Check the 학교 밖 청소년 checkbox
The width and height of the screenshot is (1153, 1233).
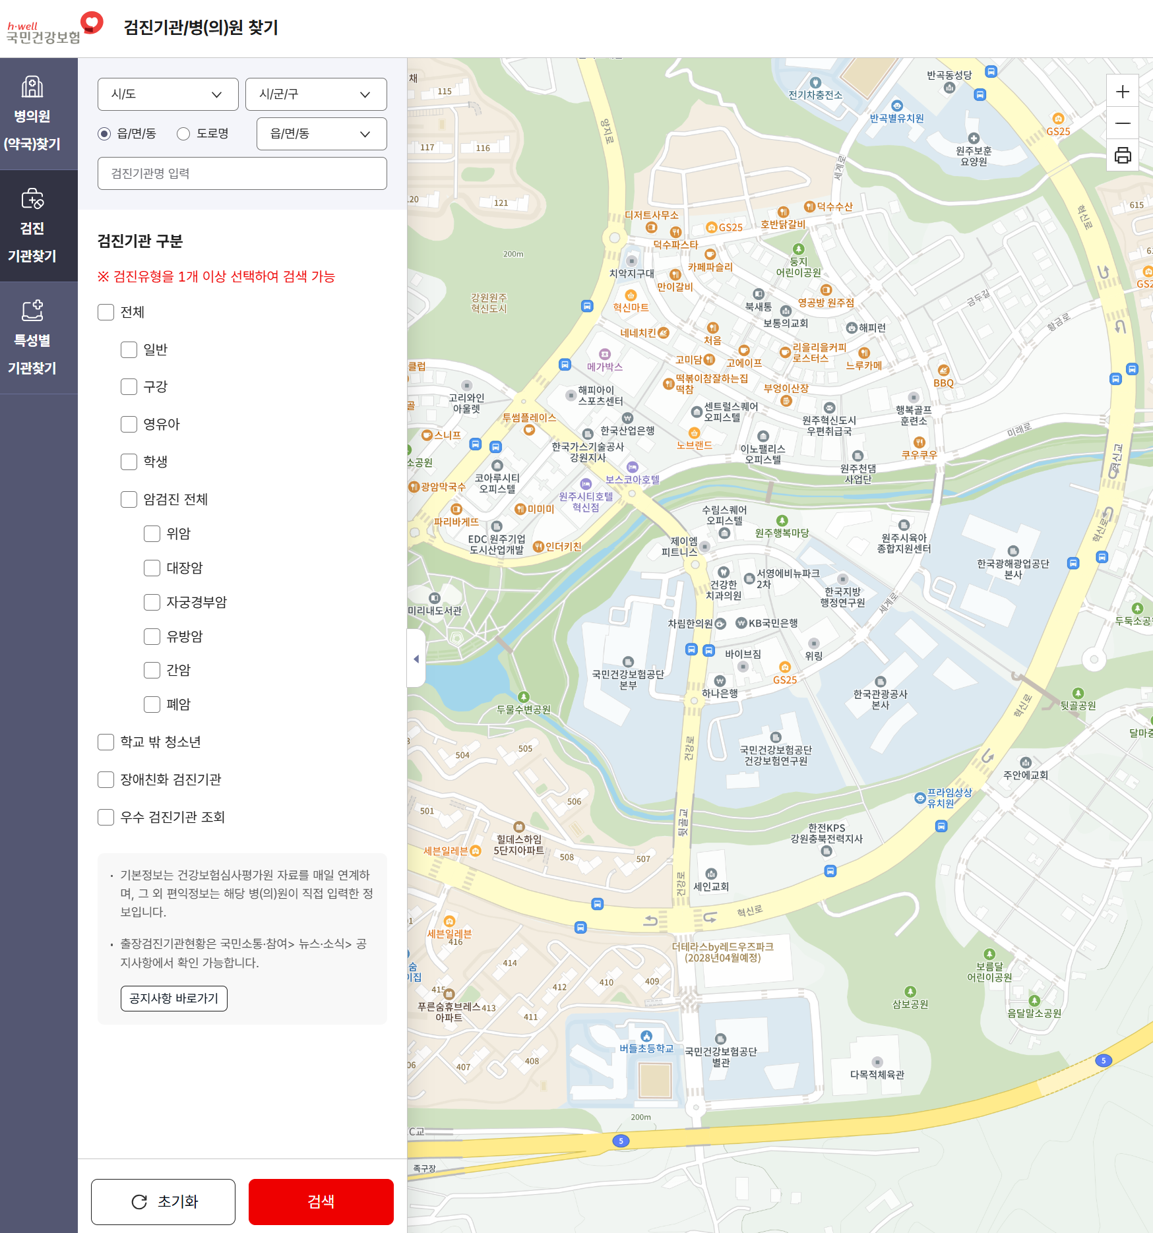[106, 742]
